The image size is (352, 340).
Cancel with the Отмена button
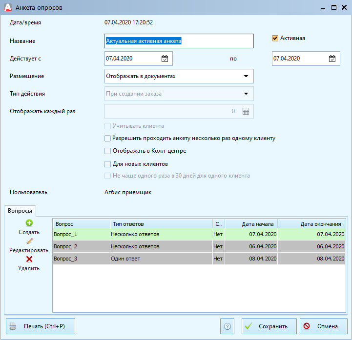pos(324,326)
